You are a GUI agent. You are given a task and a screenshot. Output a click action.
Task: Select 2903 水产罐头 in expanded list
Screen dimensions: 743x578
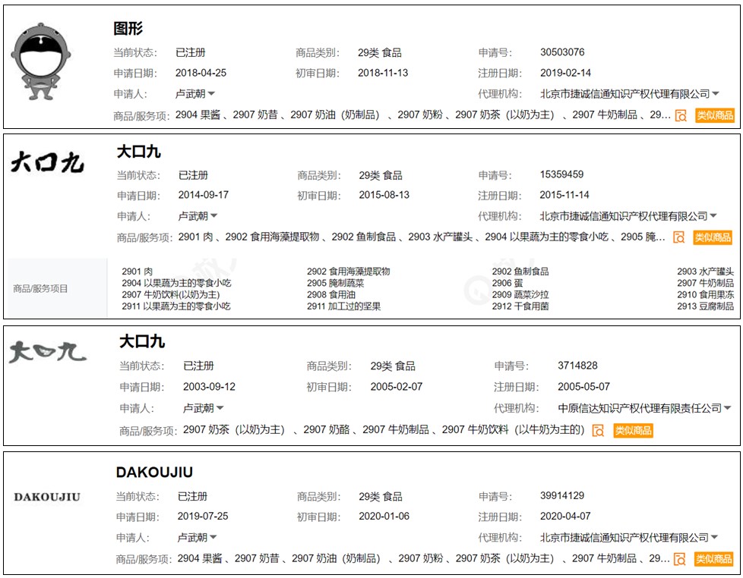(x=706, y=272)
